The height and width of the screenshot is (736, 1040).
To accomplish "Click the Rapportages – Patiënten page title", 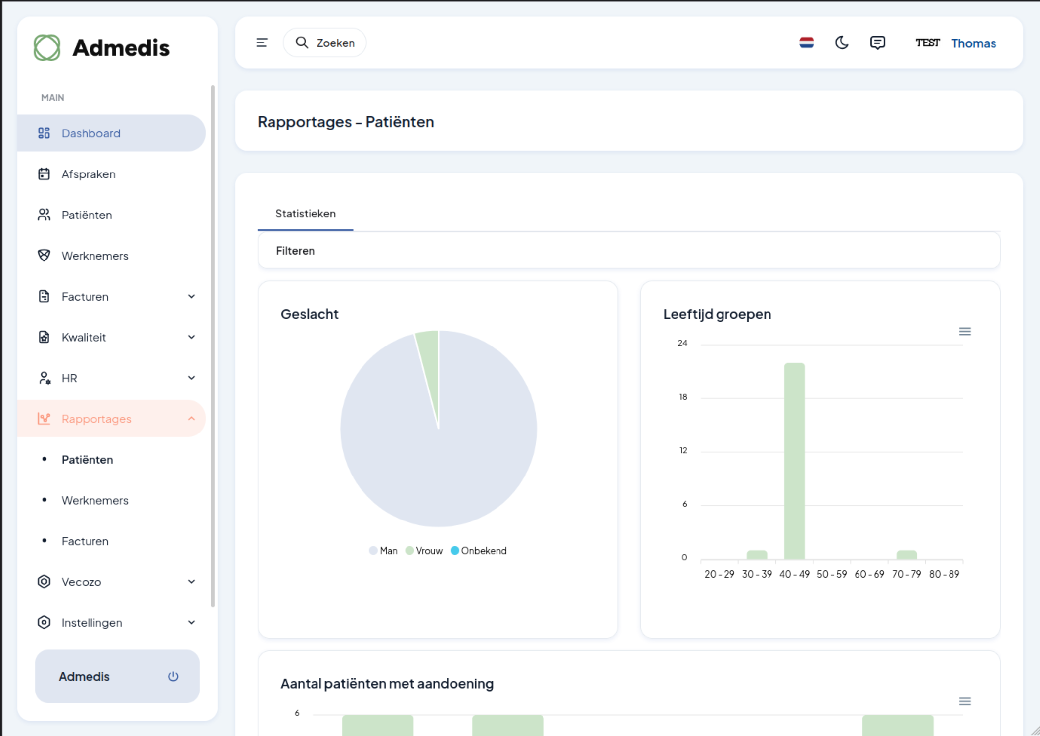I will [x=346, y=122].
